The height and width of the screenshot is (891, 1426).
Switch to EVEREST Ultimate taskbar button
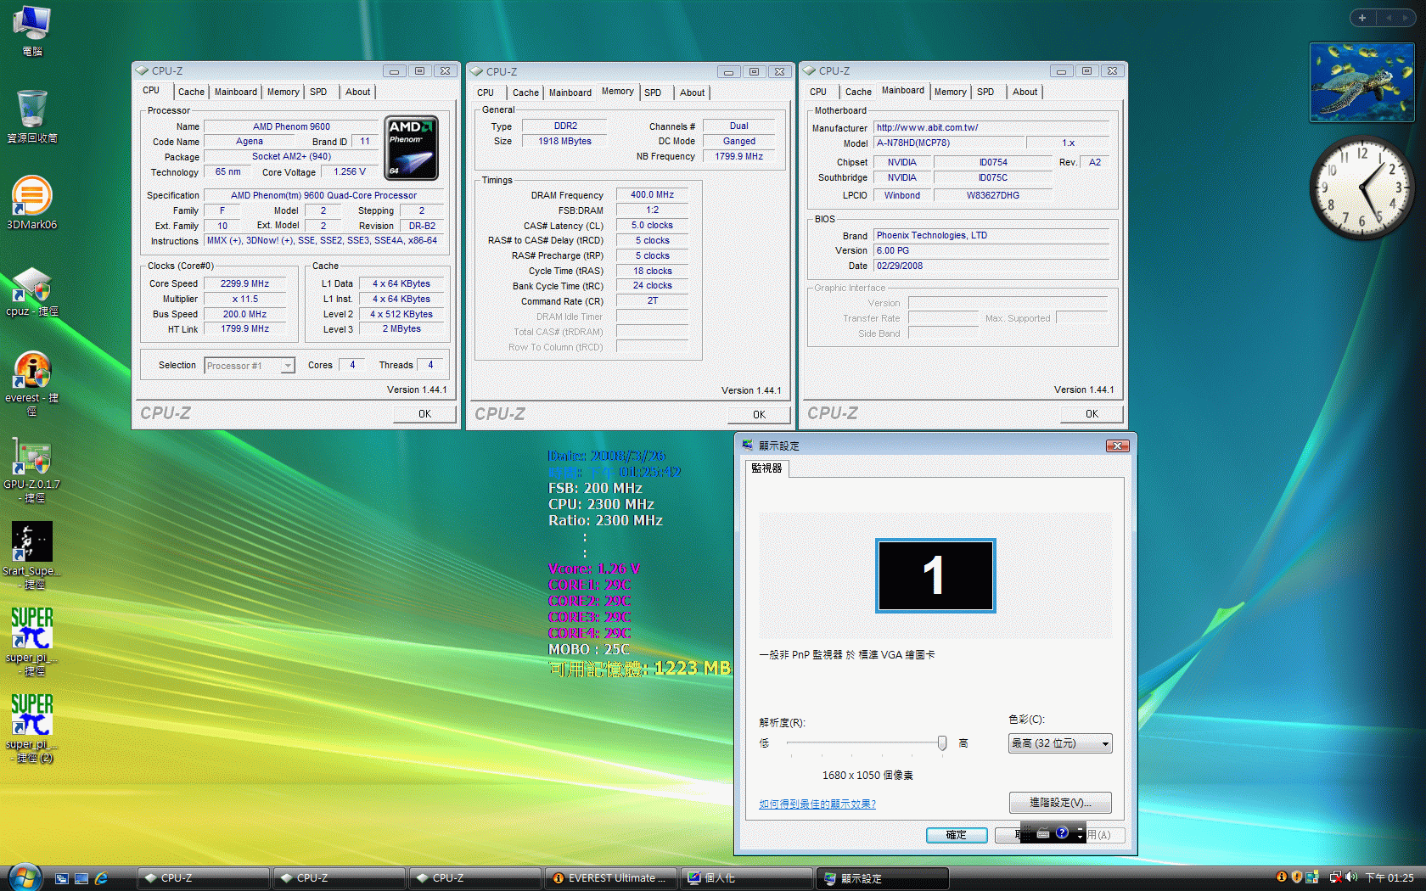(x=611, y=878)
